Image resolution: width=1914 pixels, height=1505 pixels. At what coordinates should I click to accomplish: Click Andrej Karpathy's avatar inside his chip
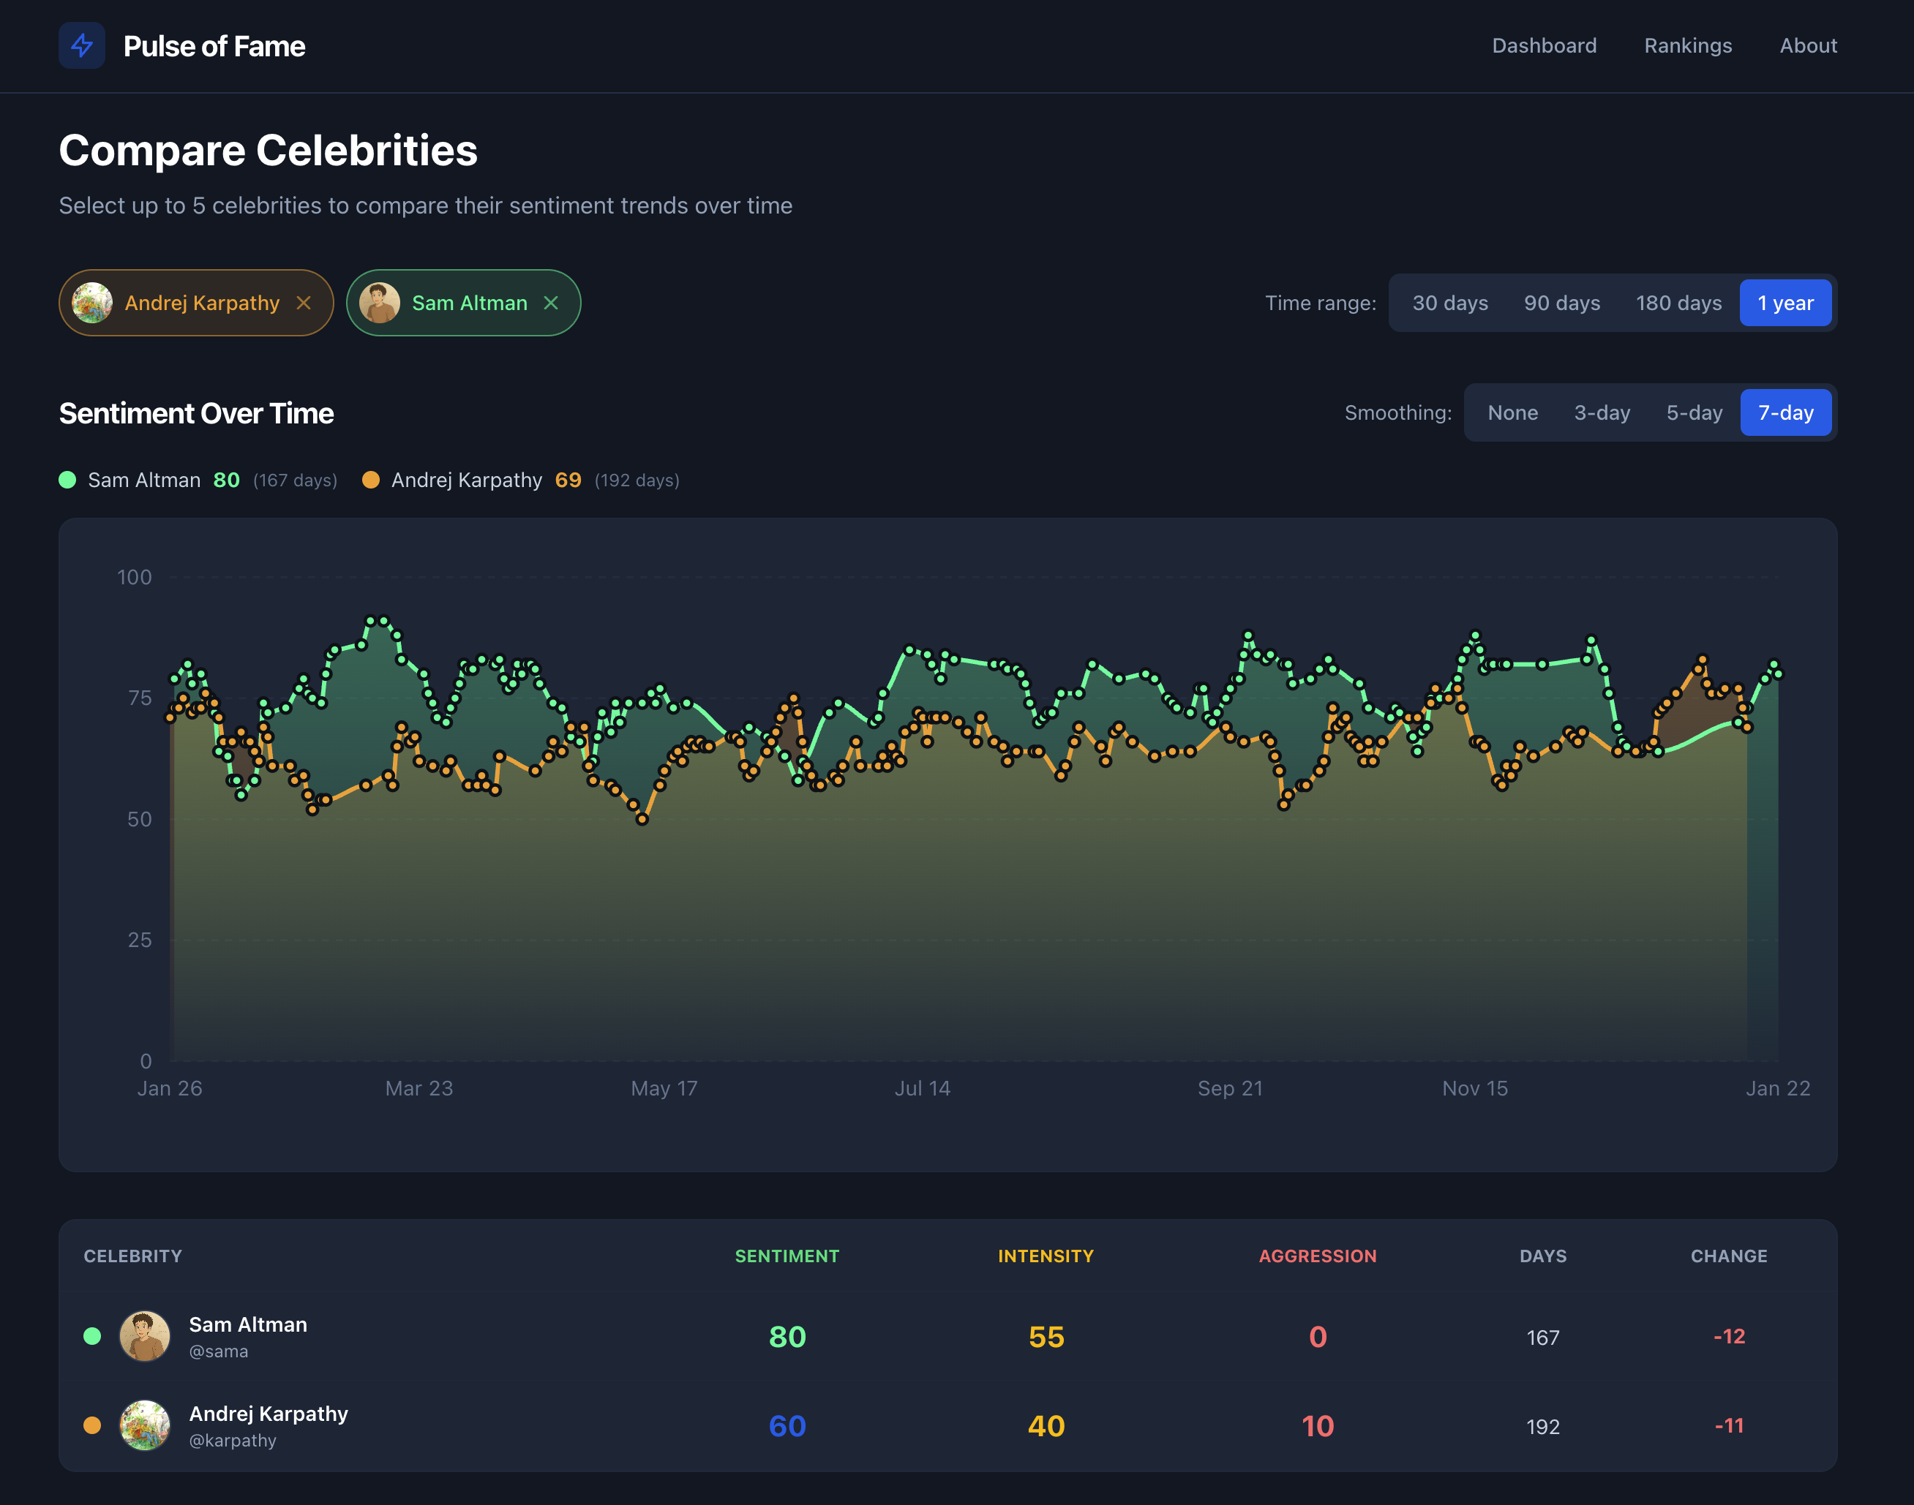(93, 302)
